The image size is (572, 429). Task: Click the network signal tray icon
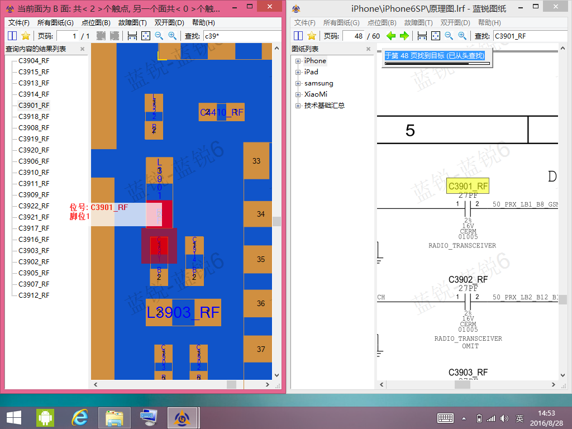[x=492, y=418]
